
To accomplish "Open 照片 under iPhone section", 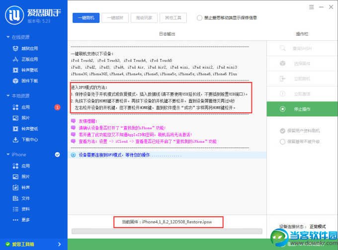I will [21, 176].
